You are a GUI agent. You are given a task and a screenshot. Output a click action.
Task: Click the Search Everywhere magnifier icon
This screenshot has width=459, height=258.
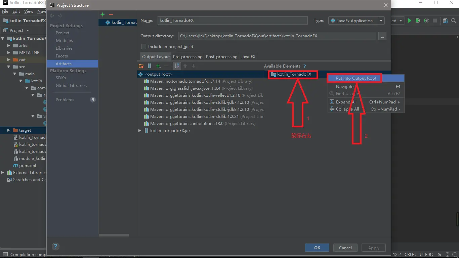[x=453, y=20]
